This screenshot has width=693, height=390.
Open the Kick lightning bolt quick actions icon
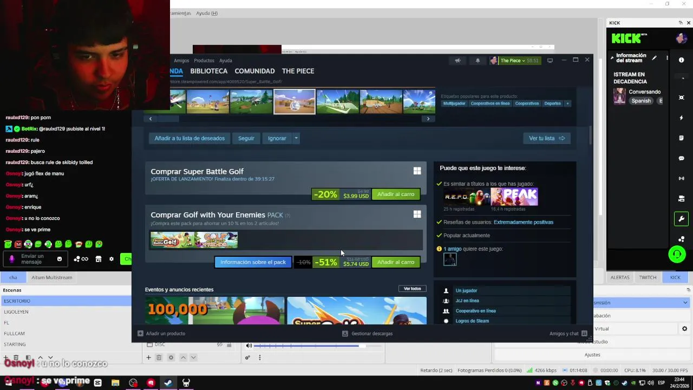coord(681,118)
